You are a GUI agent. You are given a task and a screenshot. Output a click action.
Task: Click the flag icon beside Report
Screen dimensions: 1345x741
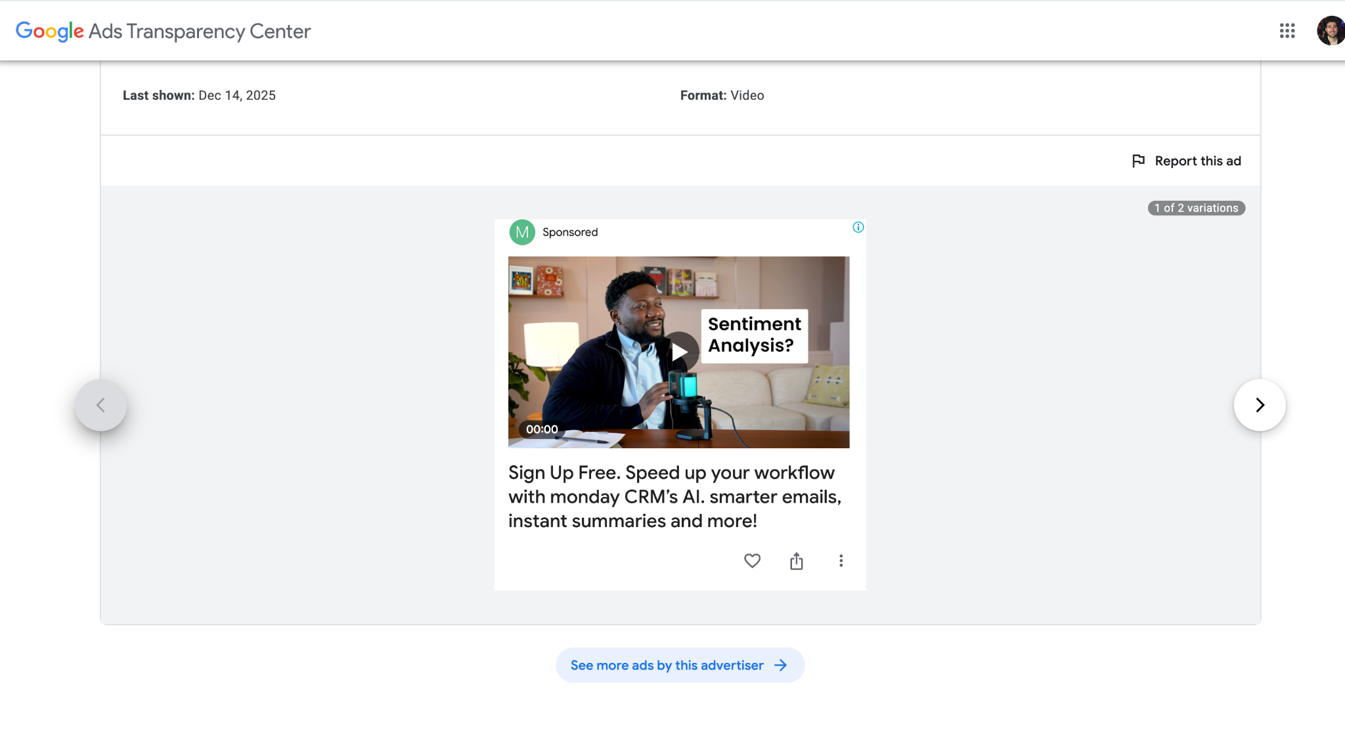pyautogui.click(x=1138, y=161)
